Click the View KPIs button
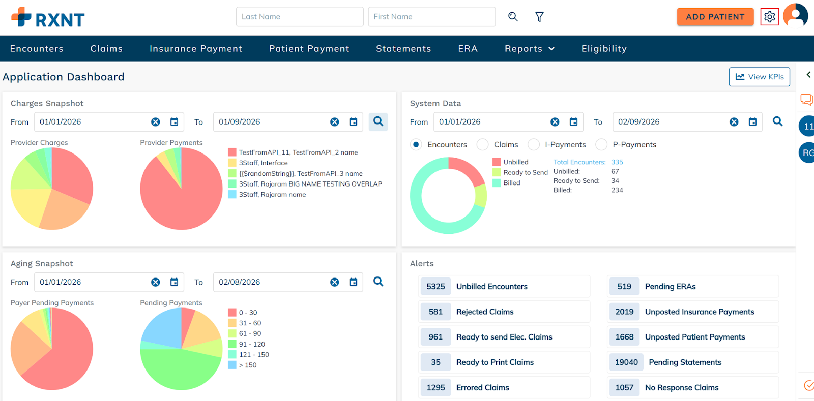This screenshot has width=814, height=401. click(x=759, y=77)
